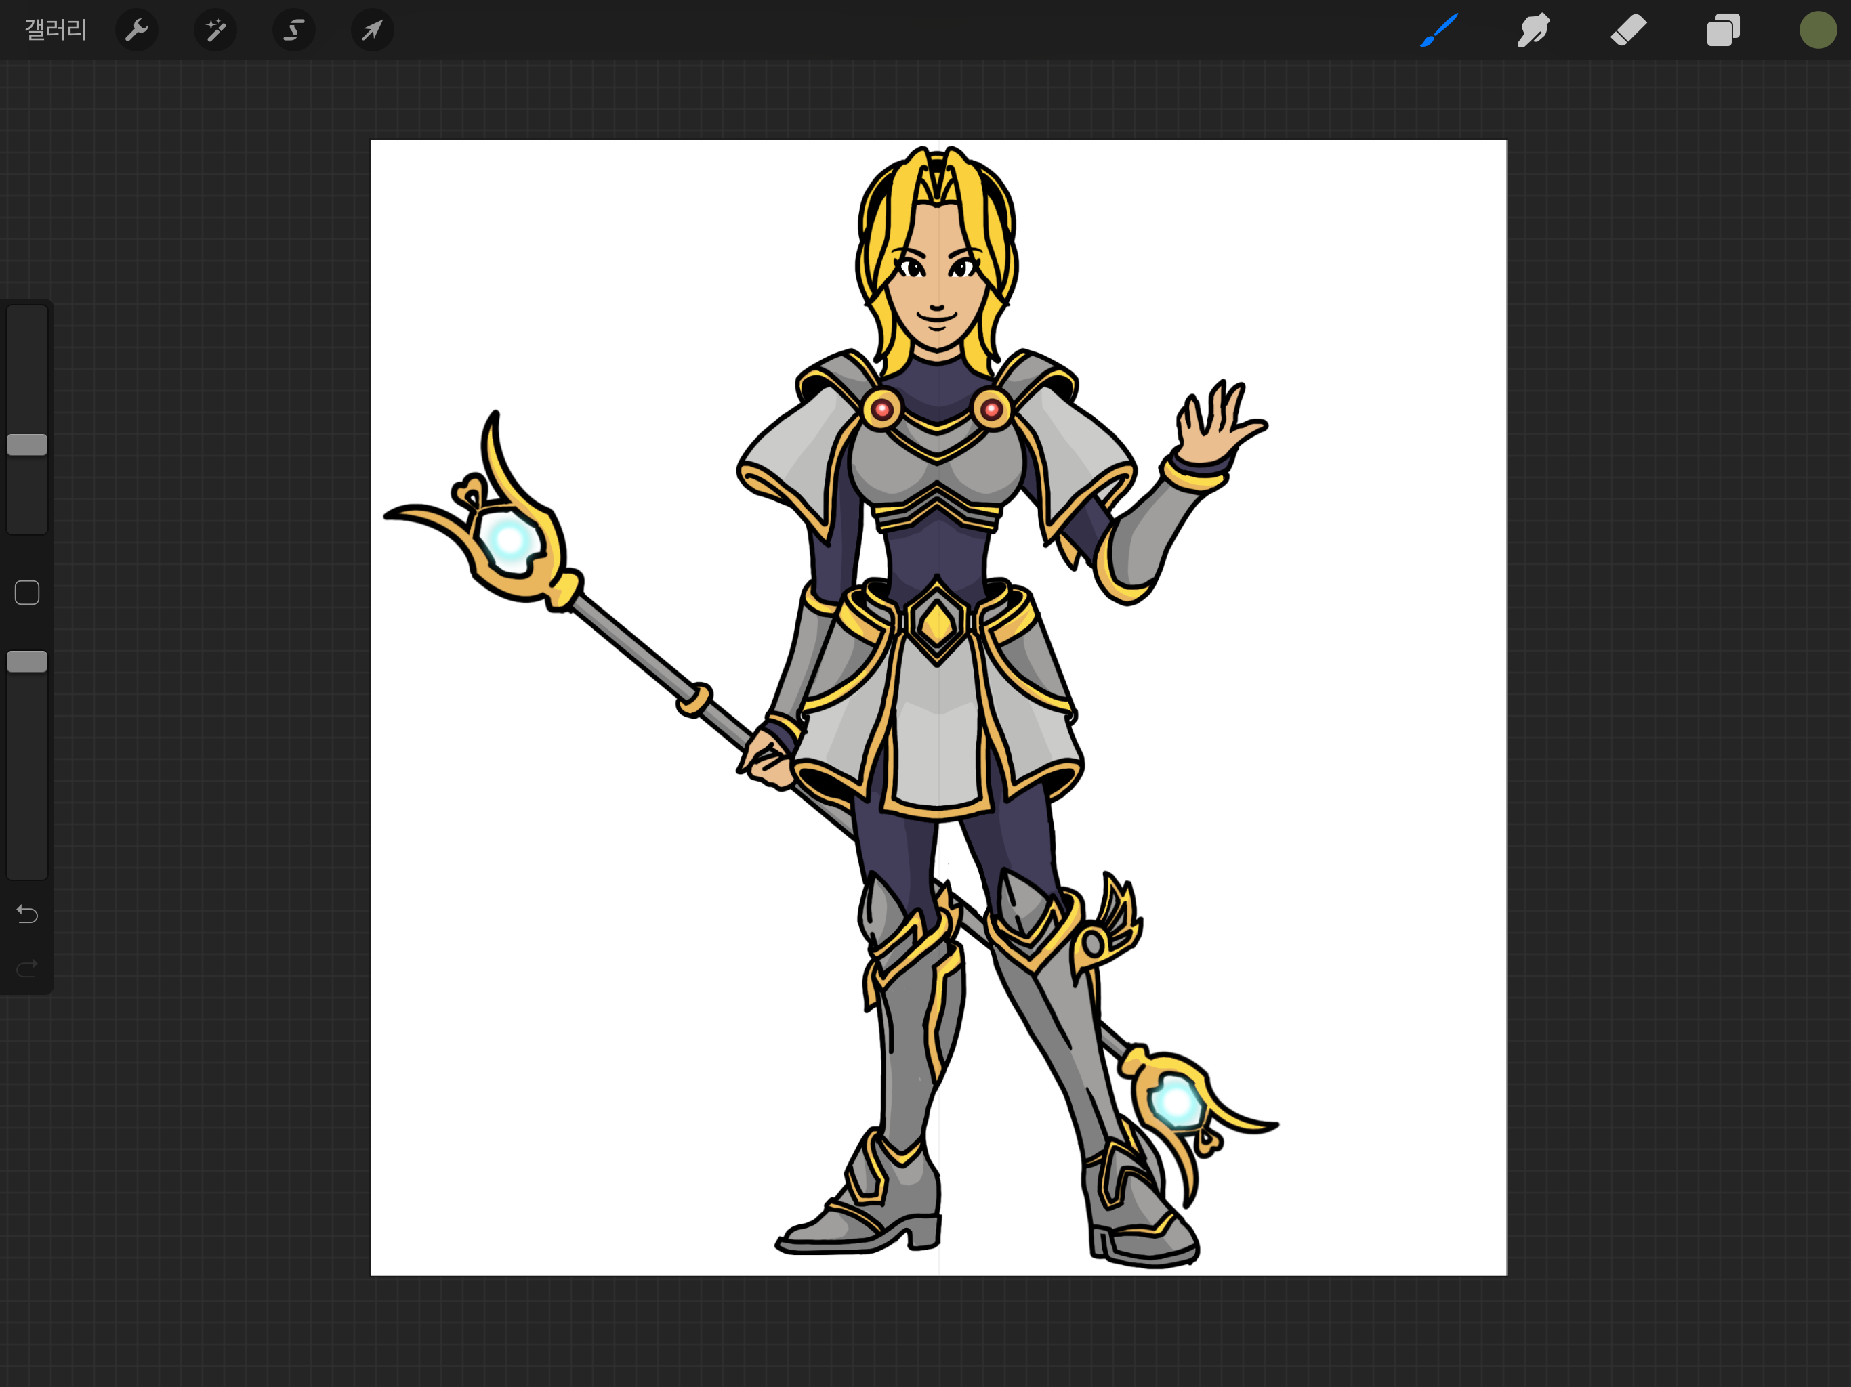Click the brush opacity slider handle
1851x1387 pixels.
(27, 662)
